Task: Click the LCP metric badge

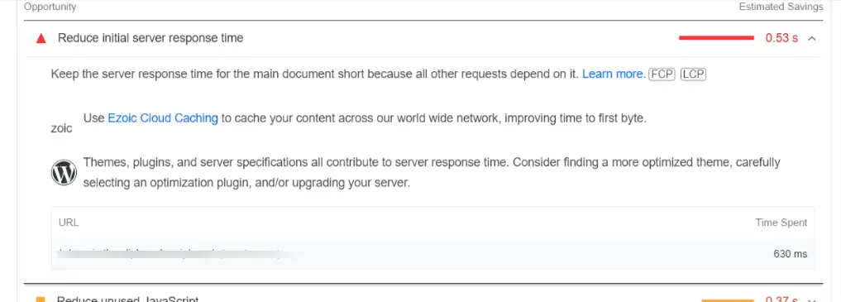Action: click(x=693, y=74)
